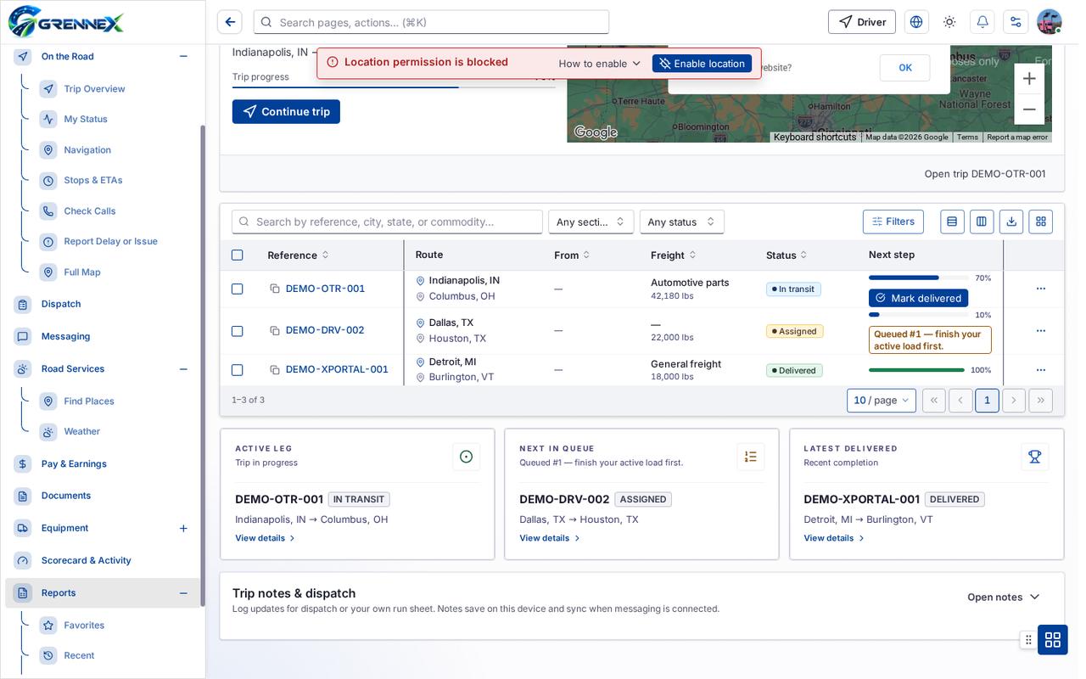Tick the DEMO-XPORTAL-001 row checkbox
The image size is (1086, 679).
click(238, 370)
